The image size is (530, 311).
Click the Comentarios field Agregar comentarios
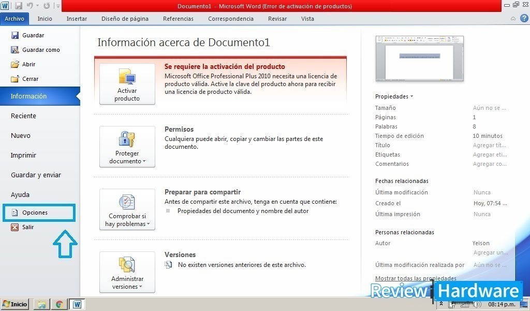[x=490, y=164]
